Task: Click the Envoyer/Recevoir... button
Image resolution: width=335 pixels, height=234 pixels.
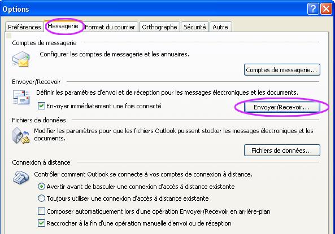Action: pyautogui.click(x=282, y=107)
